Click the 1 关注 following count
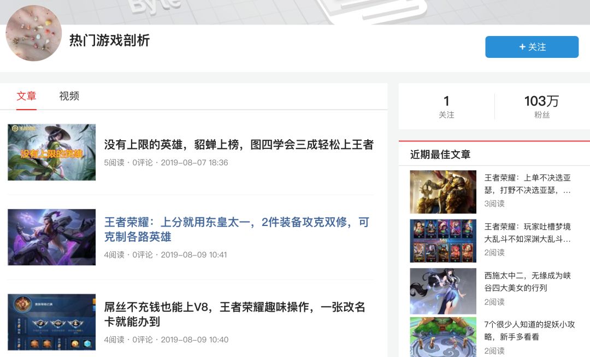The width and height of the screenshot is (590, 357). pos(446,107)
